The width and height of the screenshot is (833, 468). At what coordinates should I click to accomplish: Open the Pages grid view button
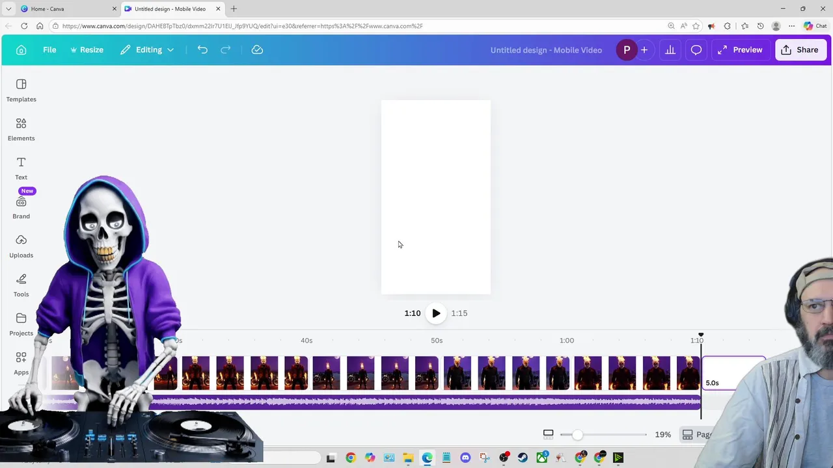click(x=698, y=434)
